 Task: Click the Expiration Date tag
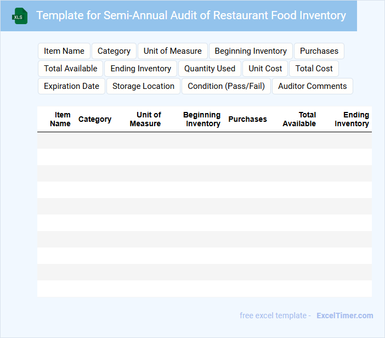click(x=72, y=86)
